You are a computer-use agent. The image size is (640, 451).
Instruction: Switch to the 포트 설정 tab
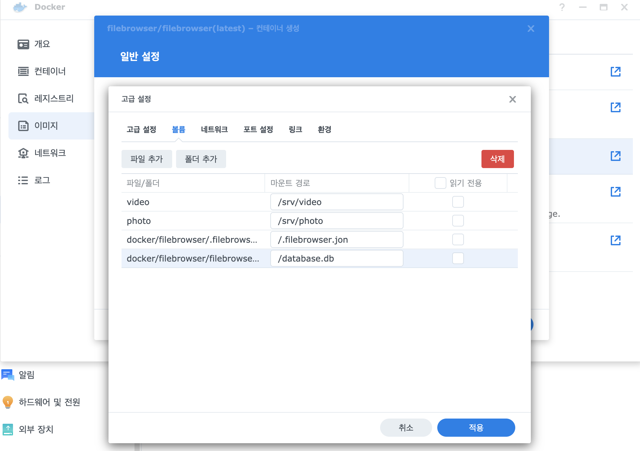[x=258, y=129]
